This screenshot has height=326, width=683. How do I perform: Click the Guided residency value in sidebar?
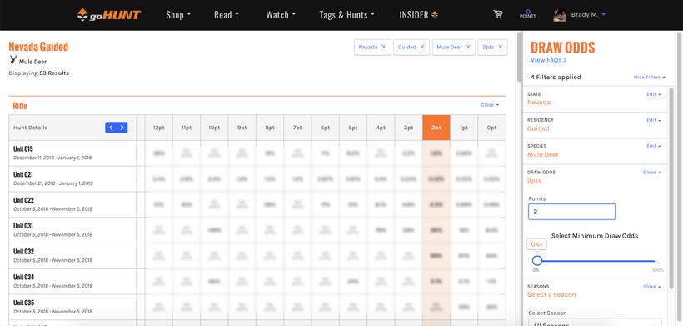click(538, 128)
